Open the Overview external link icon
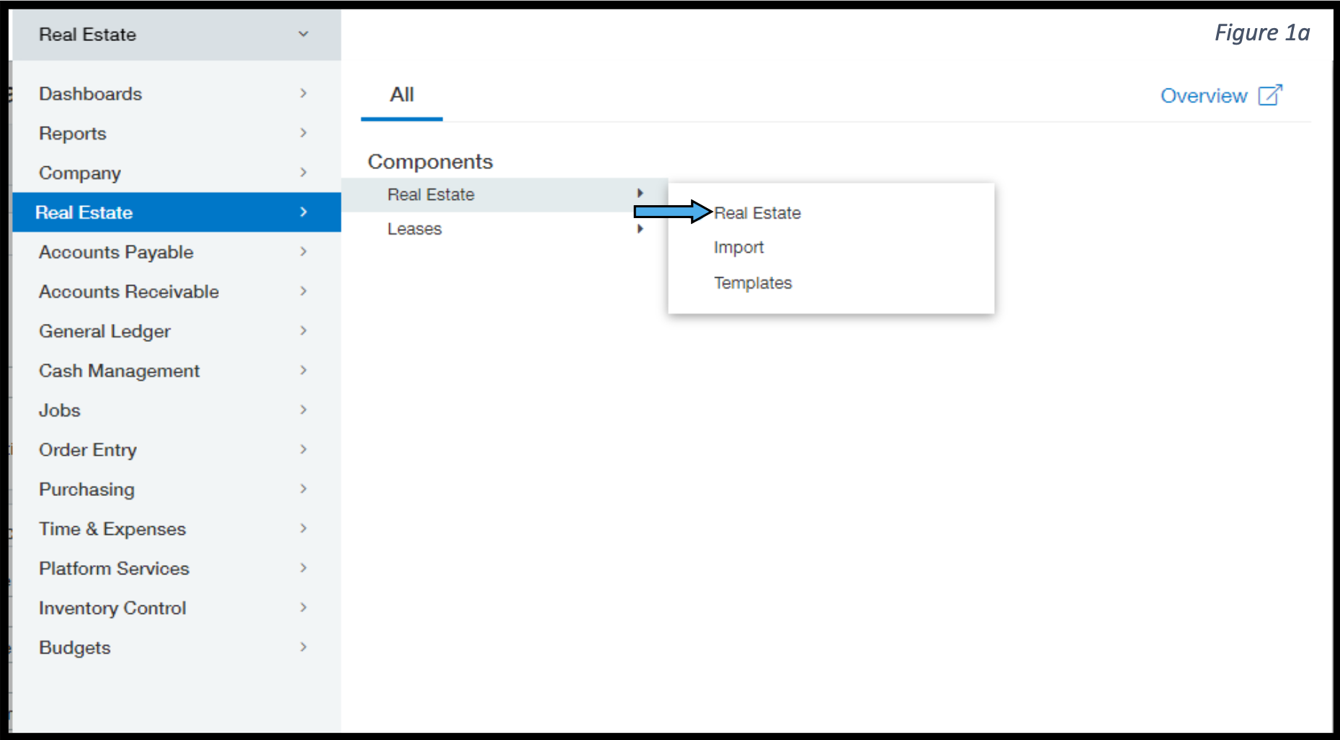This screenshot has width=1340, height=740. 1270,95
